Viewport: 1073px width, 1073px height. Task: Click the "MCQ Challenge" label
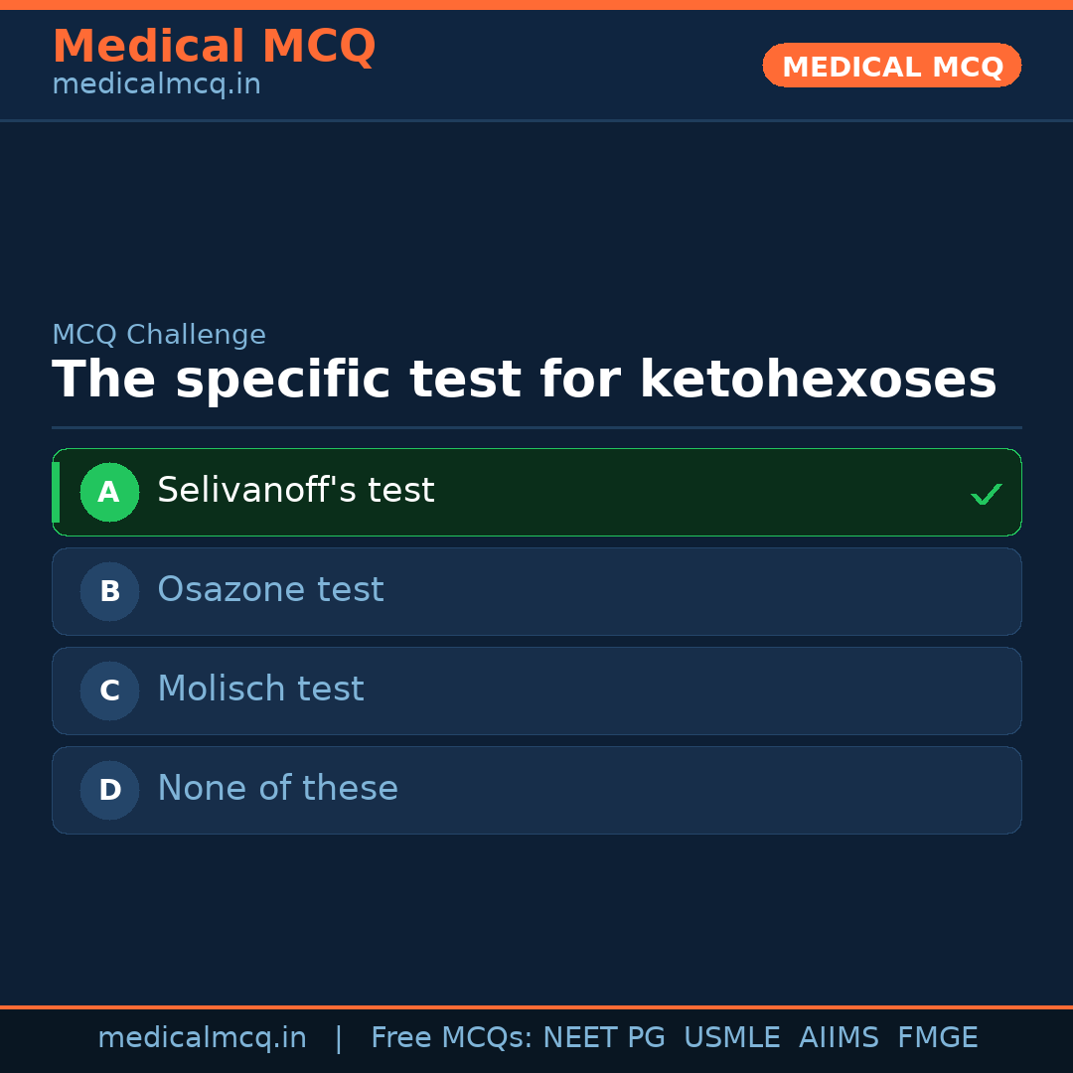(x=159, y=335)
